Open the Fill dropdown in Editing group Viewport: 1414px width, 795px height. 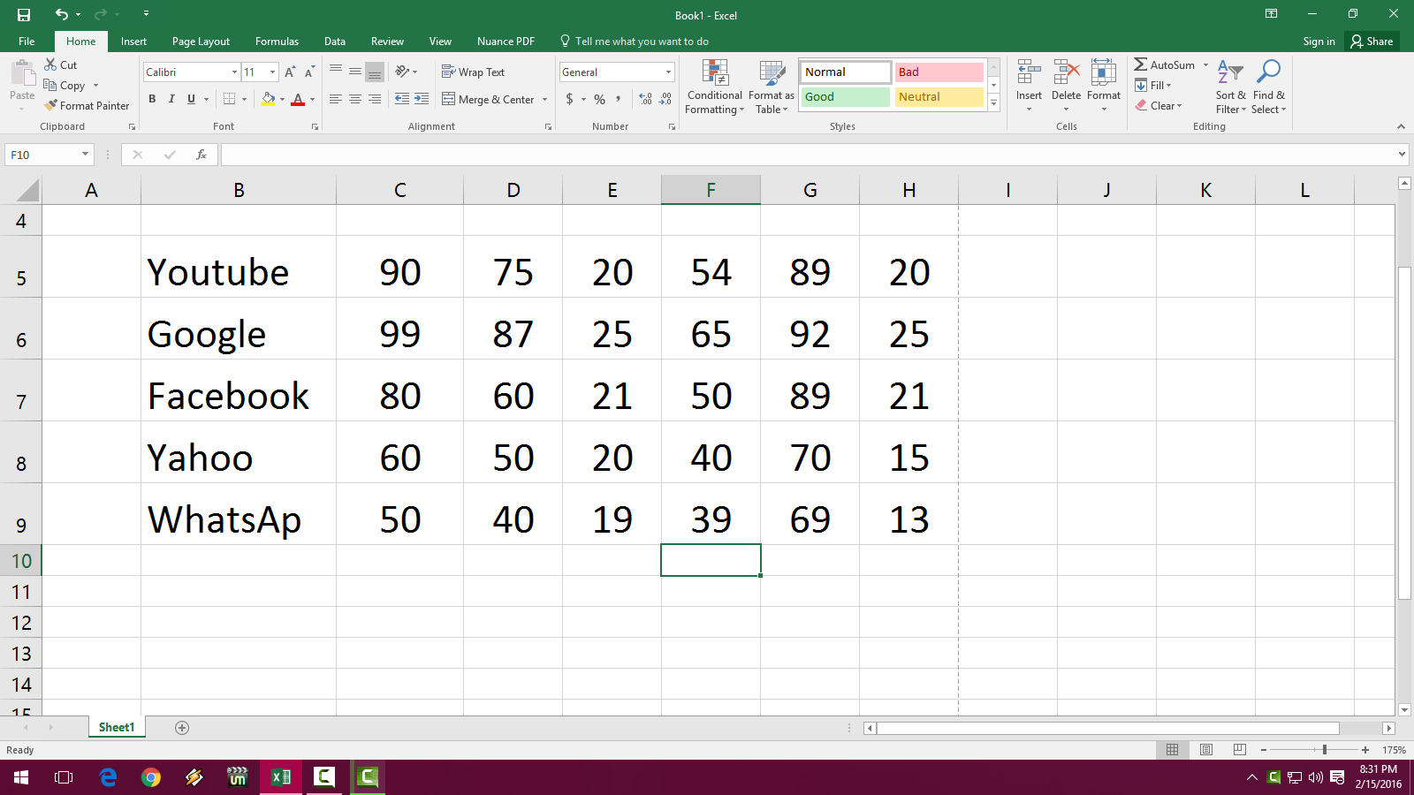coord(1154,86)
